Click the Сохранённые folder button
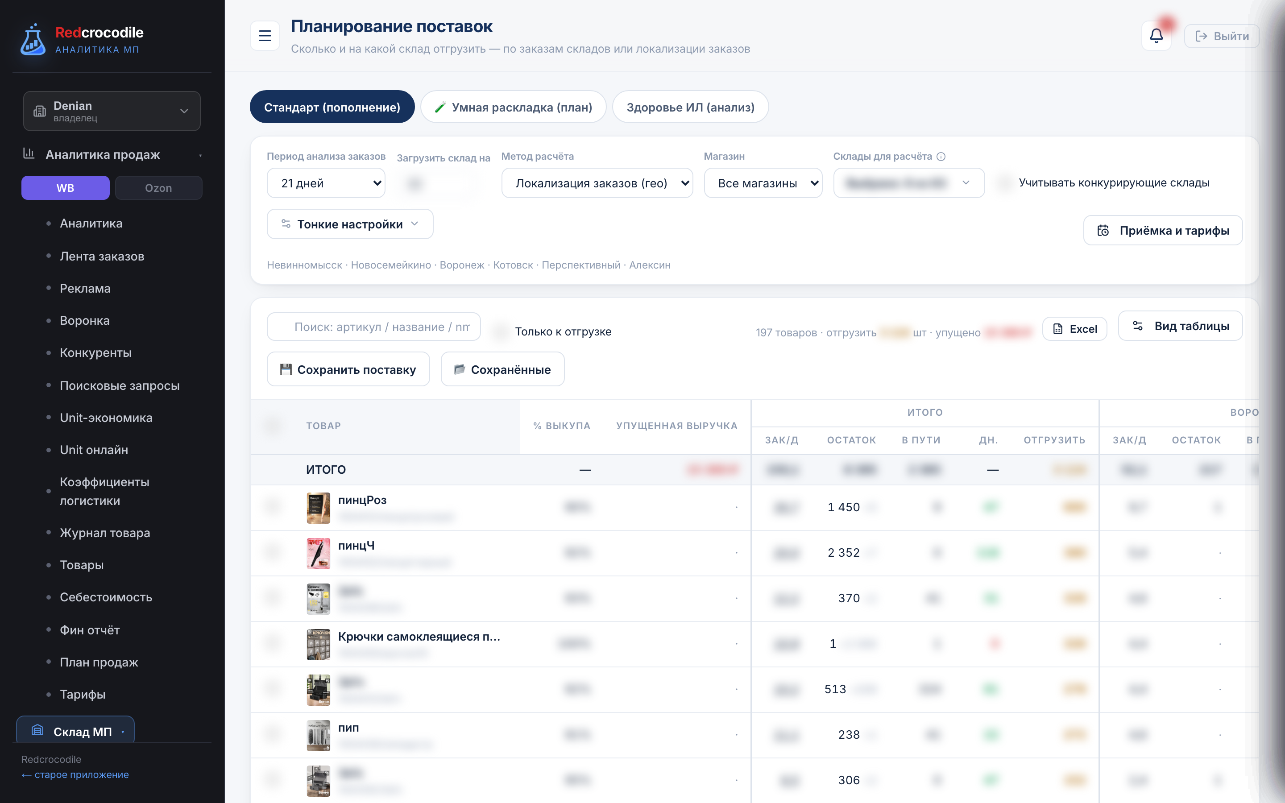 (502, 369)
